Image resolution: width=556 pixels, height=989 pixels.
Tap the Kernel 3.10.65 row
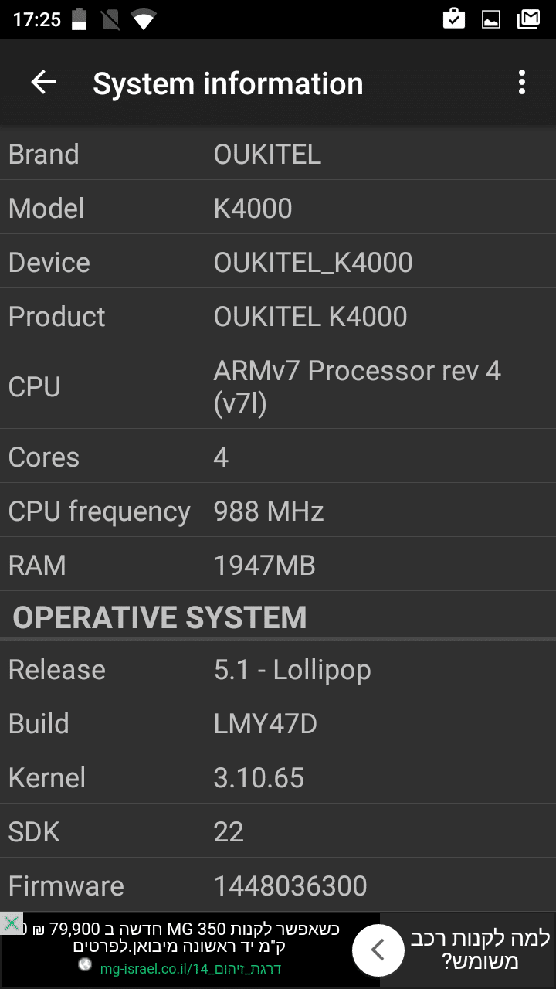click(278, 778)
